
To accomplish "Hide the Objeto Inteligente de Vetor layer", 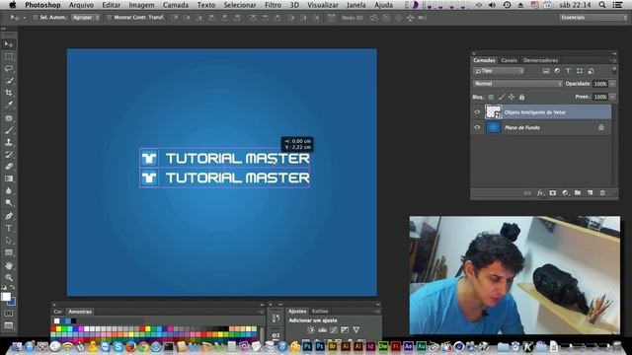I will click(x=477, y=112).
